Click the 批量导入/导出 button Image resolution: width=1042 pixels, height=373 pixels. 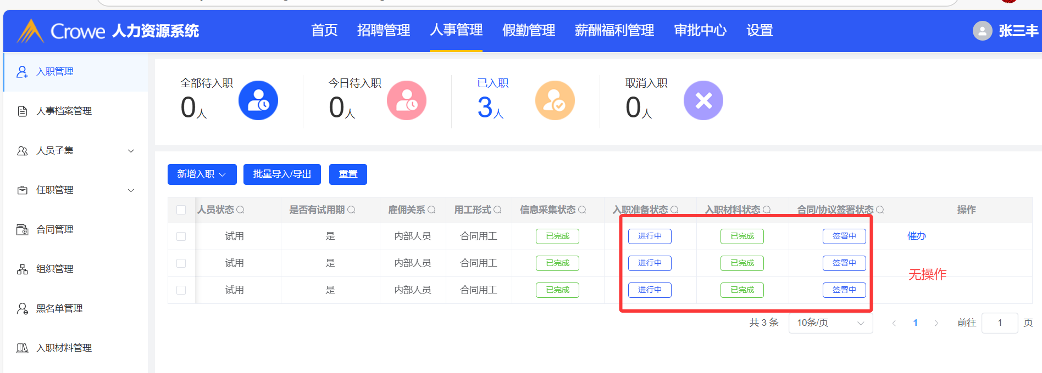[x=282, y=174]
